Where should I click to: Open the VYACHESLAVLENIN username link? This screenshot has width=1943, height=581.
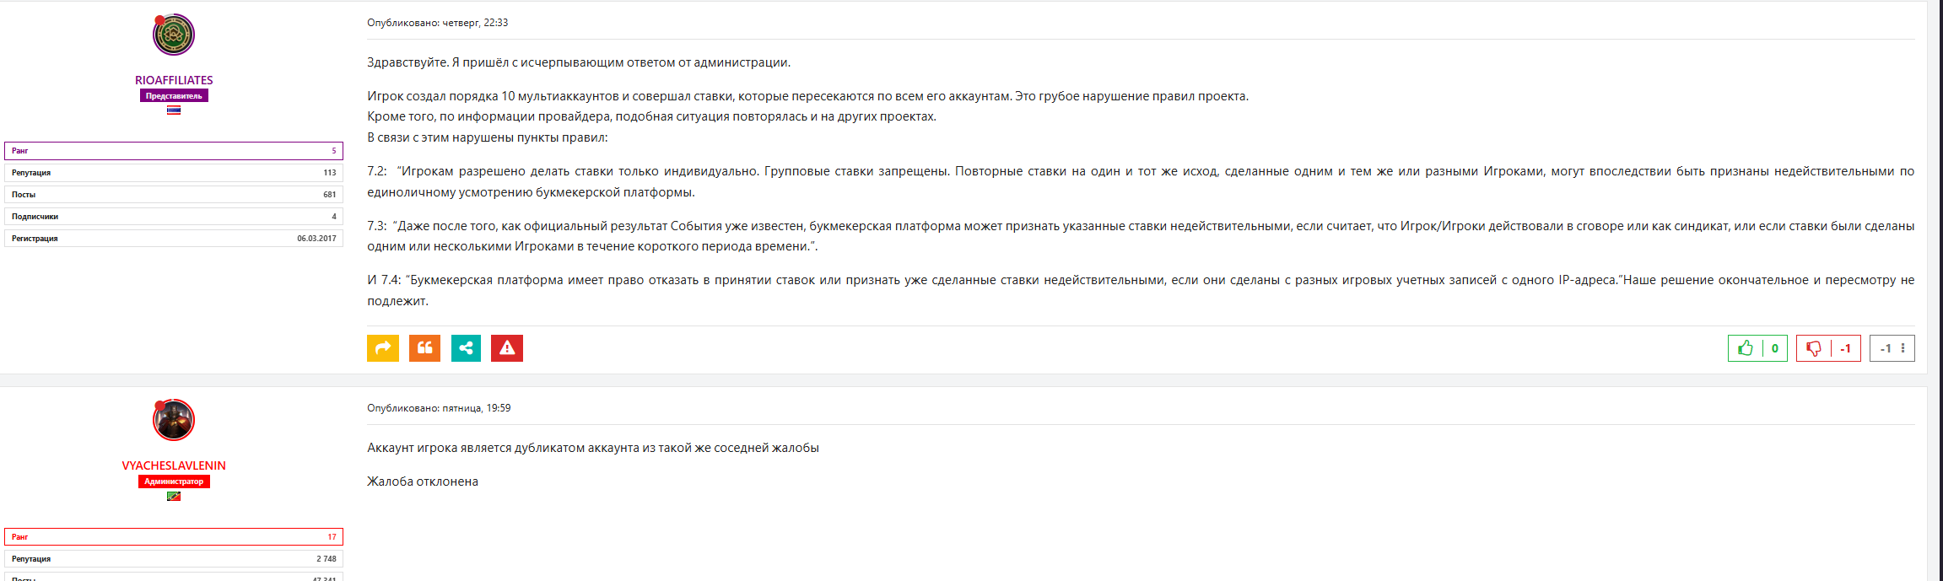point(174,465)
